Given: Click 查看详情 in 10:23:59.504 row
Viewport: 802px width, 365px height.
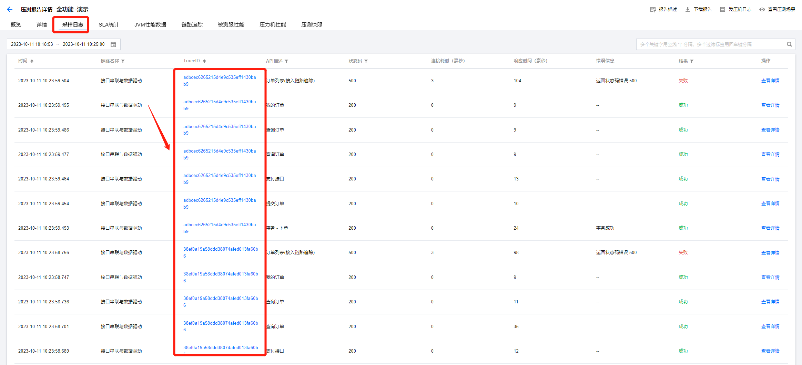Looking at the screenshot, I should point(770,81).
